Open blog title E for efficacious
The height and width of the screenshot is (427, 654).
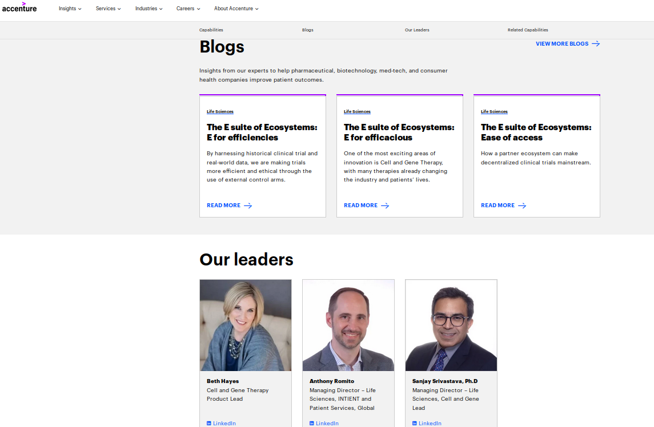[399, 132]
